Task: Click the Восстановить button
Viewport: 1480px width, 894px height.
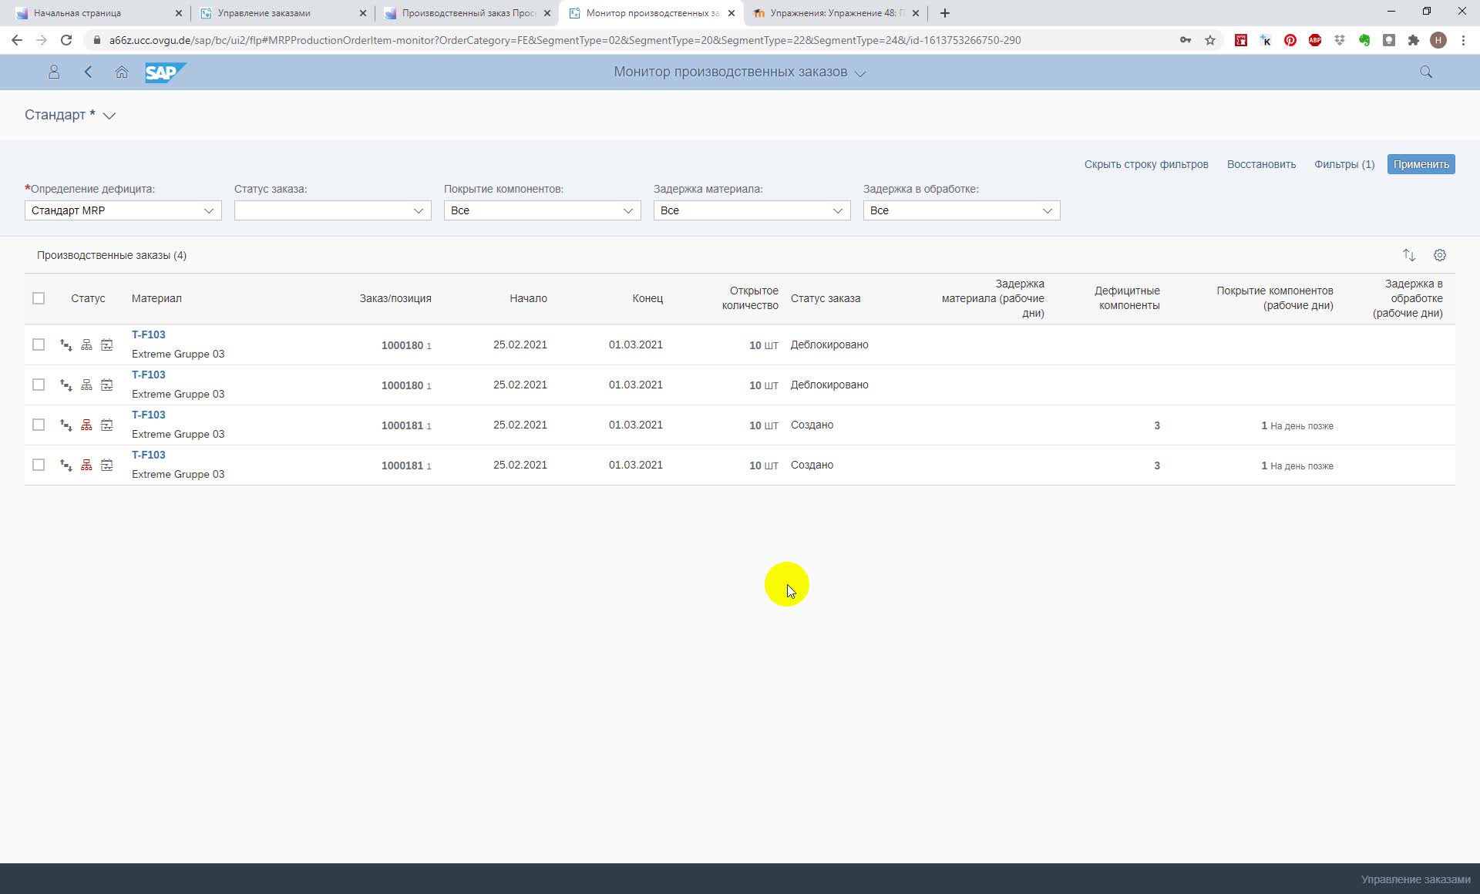Action: click(x=1261, y=164)
